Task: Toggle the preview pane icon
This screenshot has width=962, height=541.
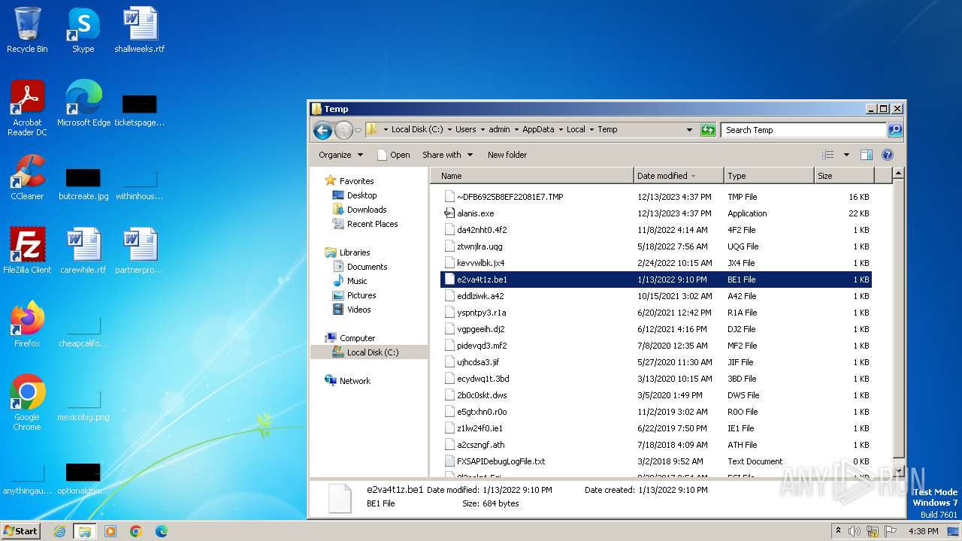Action: click(x=866, y=155)
